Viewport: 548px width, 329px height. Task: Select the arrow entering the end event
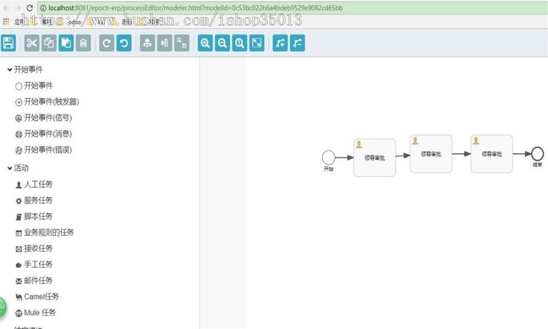click(522, 154)
